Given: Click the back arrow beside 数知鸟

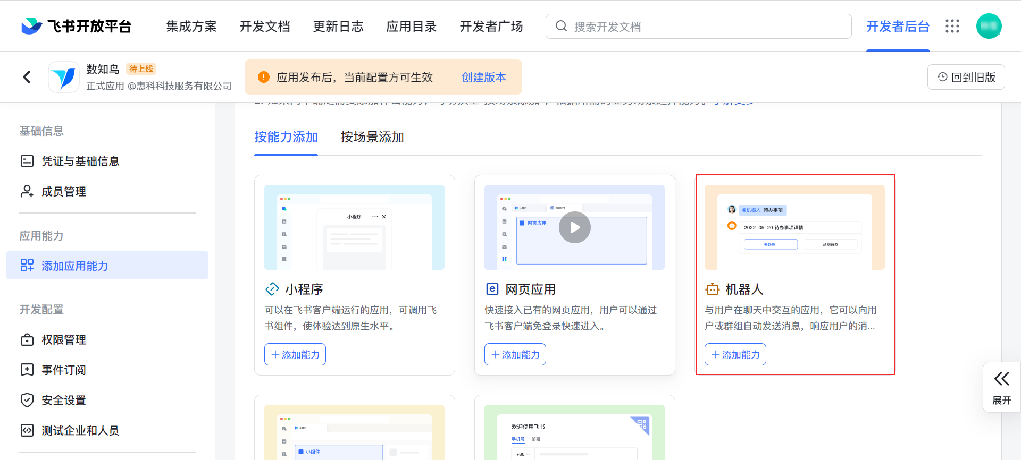Looking at the screenshot, I should pyautogui.click(x=27, y=77).
